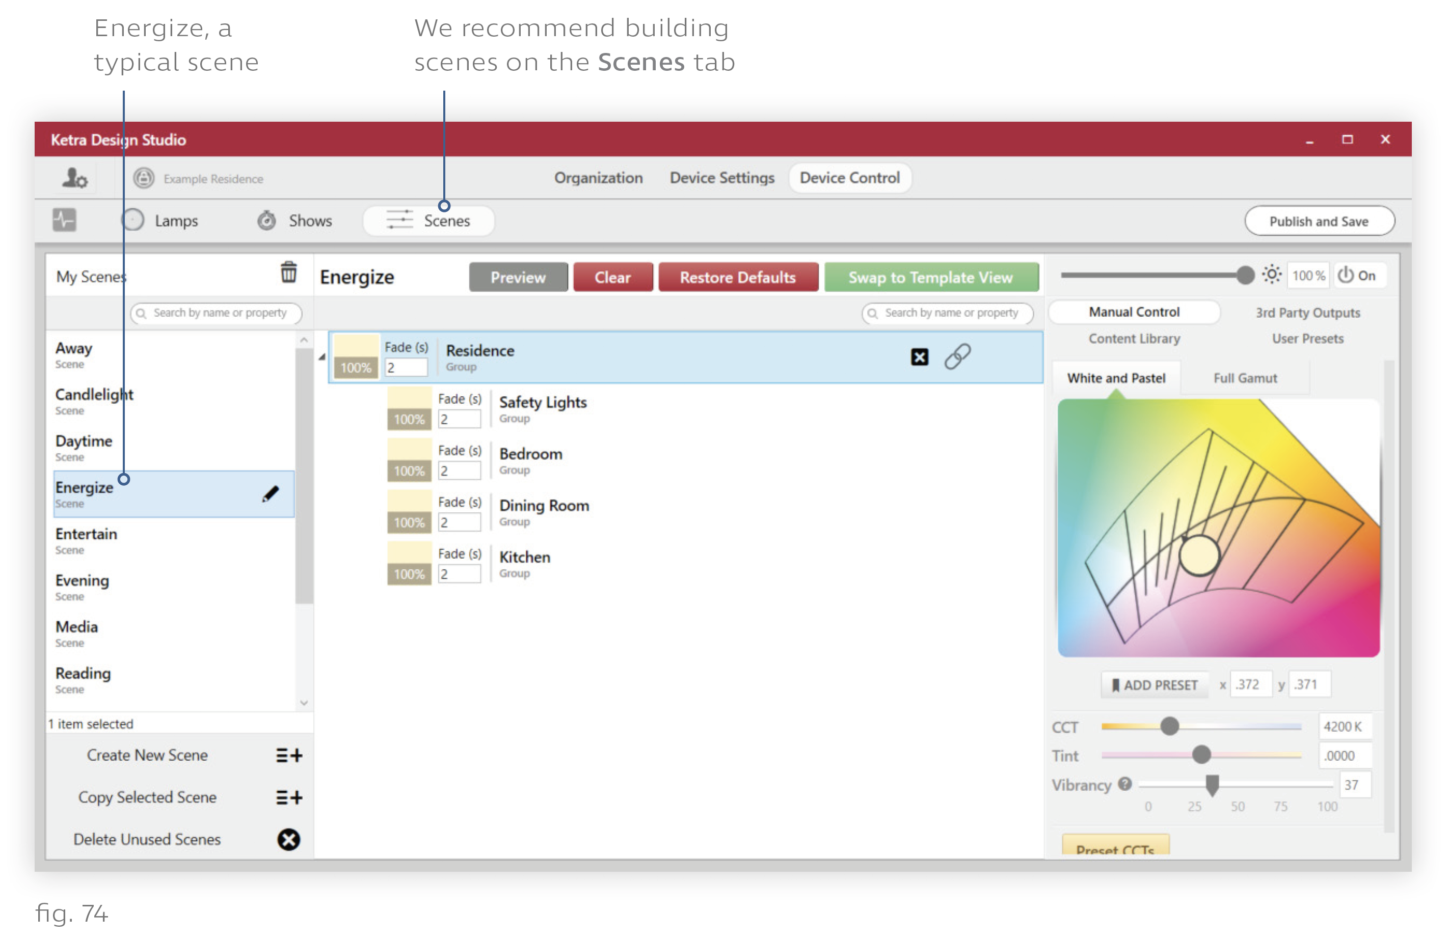
Task: Open the User Presets tab
Action: pos(1308,338)
